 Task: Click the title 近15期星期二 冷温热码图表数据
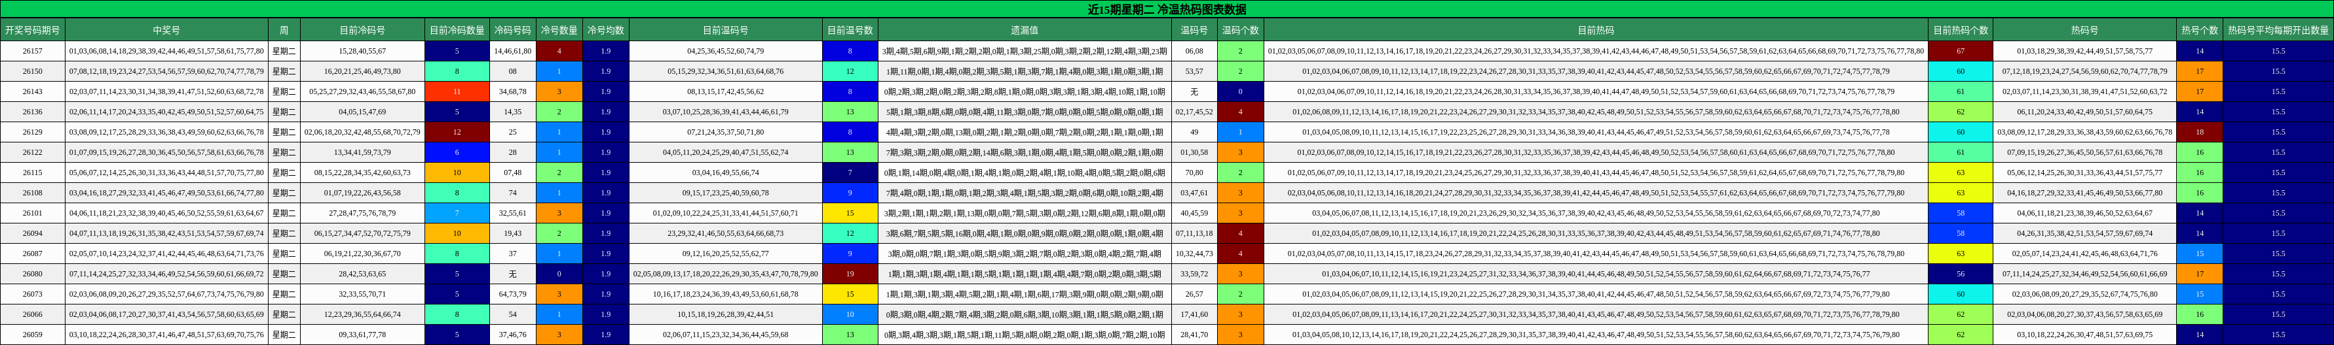[1167, 9]
